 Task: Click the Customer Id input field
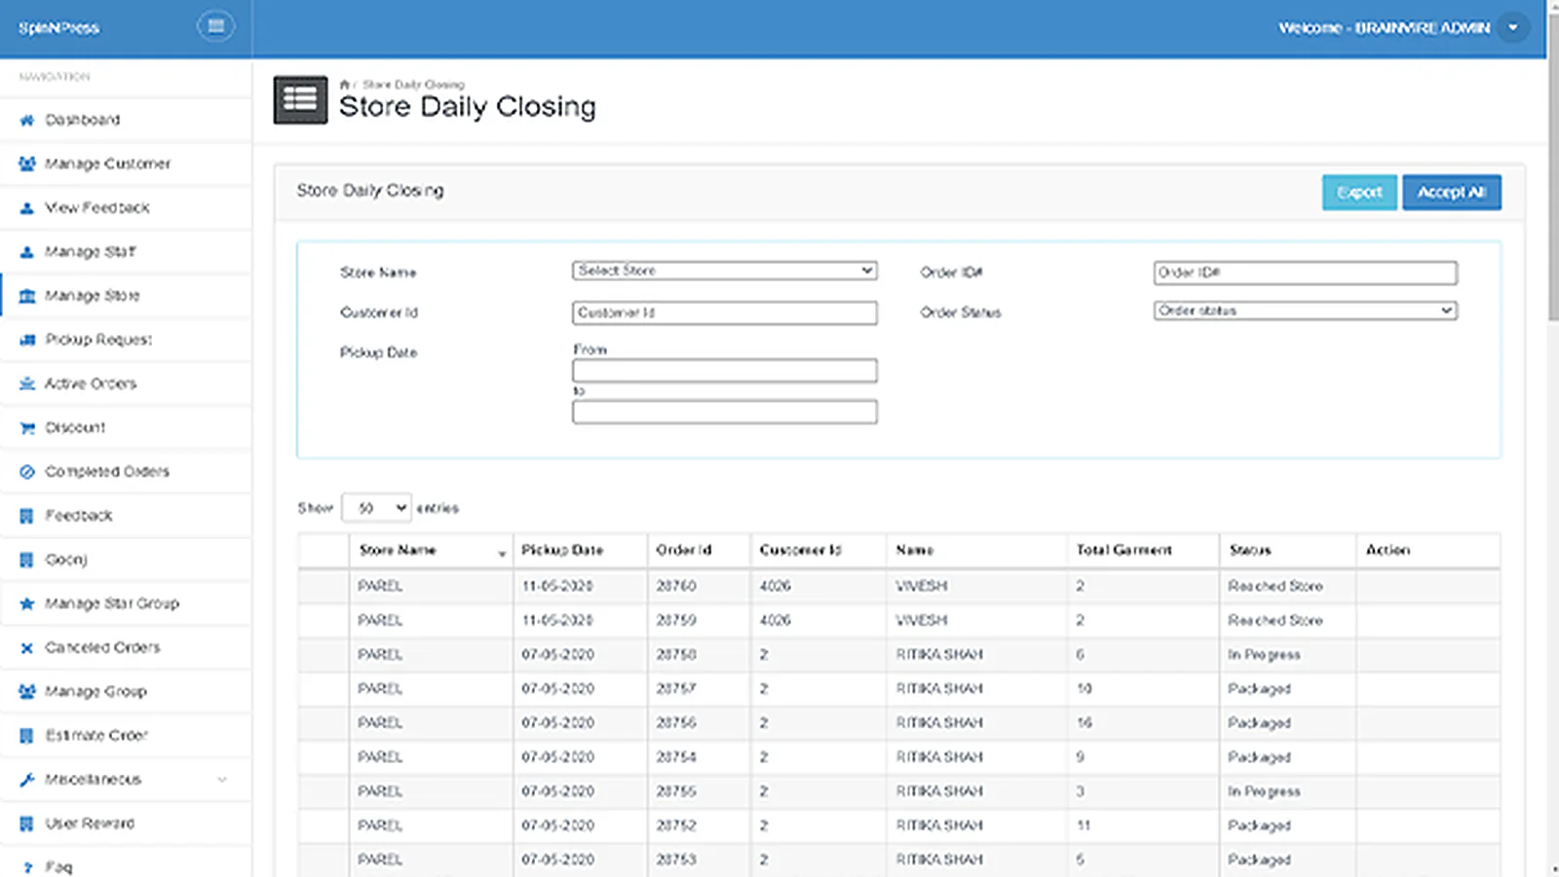(724, 312)
